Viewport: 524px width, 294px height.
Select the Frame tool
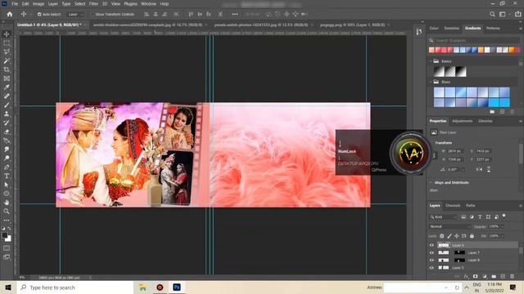pyautogui.click(x=7, y=78)
